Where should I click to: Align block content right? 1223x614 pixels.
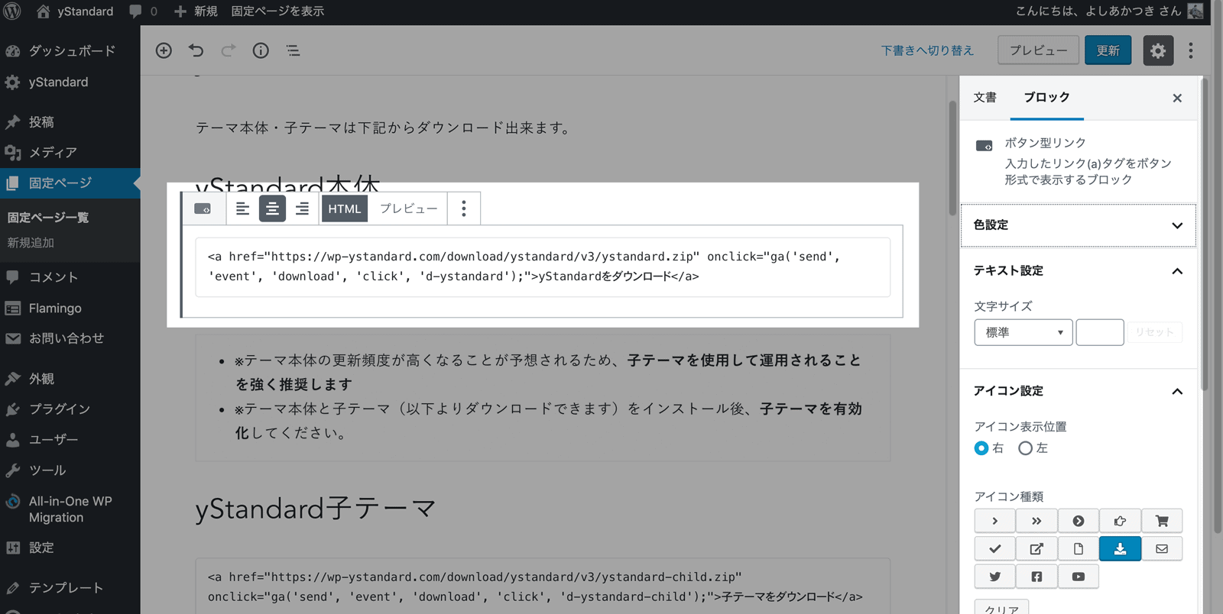[x=302, y=208]
